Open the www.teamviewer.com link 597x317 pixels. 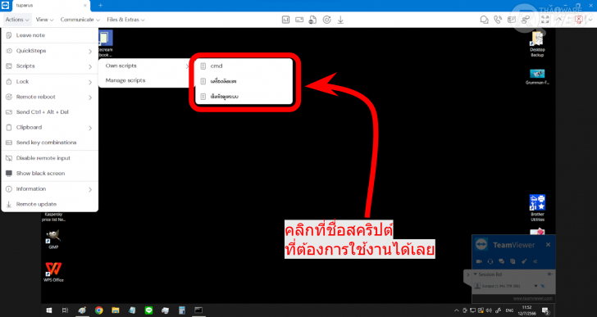click(x=533, y=298)
